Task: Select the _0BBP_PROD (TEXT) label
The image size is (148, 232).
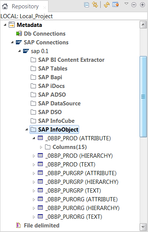Action: [x=70, y=165]
